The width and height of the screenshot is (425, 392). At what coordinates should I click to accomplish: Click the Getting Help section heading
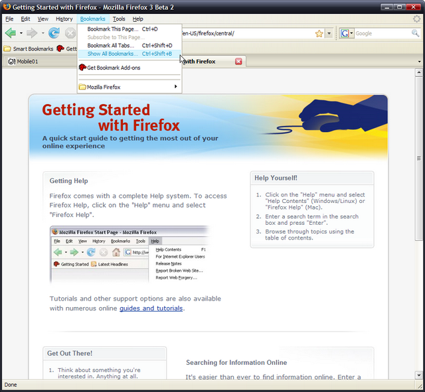(68, 181)
